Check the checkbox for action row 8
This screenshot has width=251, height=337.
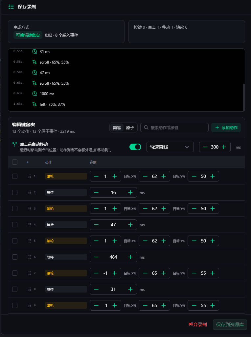point(15,289)
